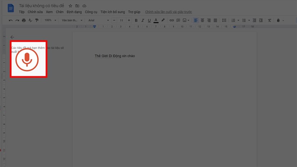Open the Chỉnh sửa menu
Viewport: 297px width, 167px height.
pyautogui.click(x=35, y=12)
